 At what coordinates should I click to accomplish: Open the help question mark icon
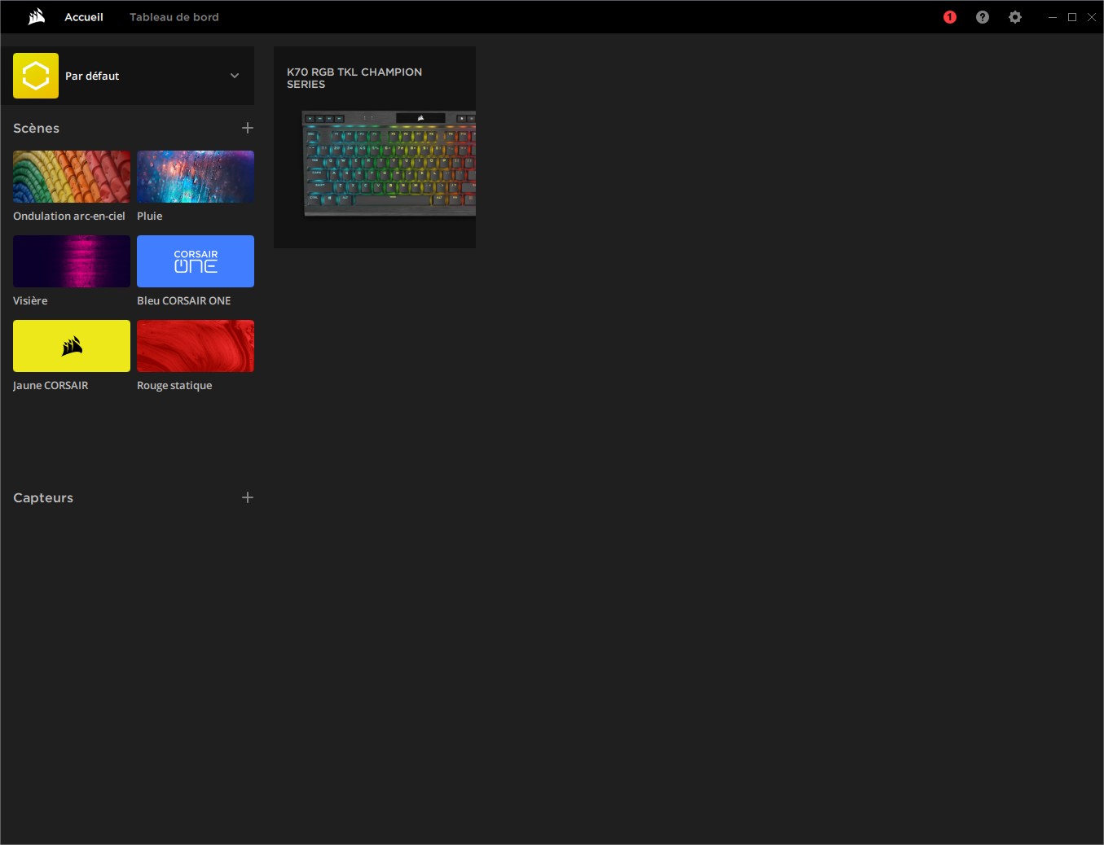point(983,17)
